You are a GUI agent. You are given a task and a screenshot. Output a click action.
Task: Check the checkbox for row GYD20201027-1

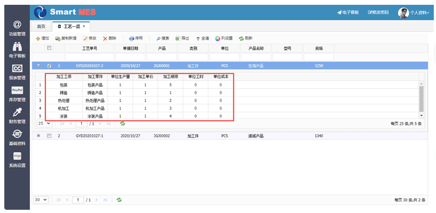(50, 136)
